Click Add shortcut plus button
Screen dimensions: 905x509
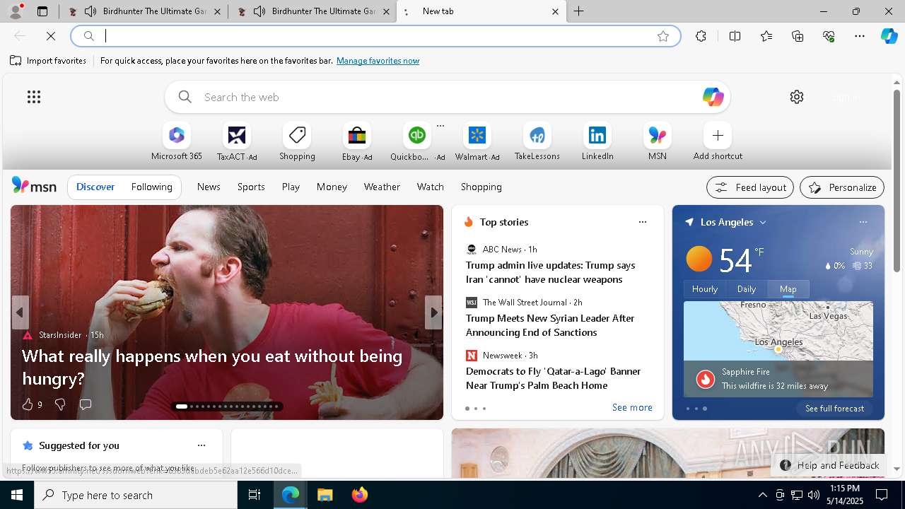click(718, 135)
